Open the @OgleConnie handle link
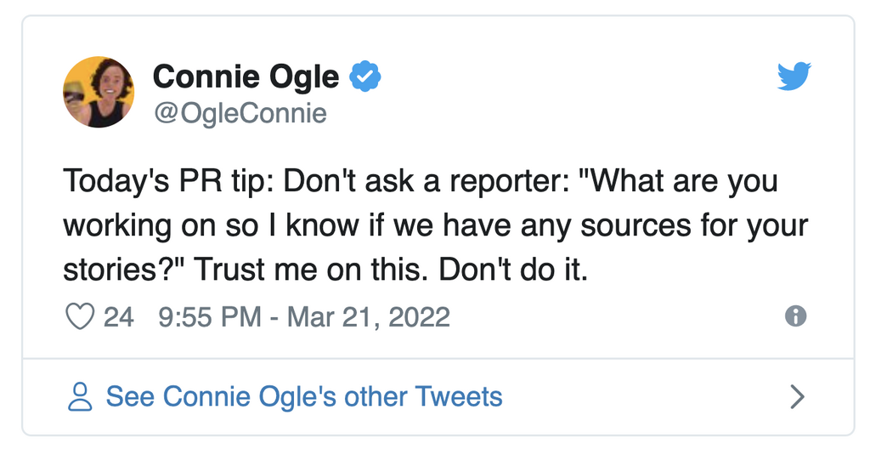The width and height of the screenshot is (870, 449). click(x=240, y=113)
